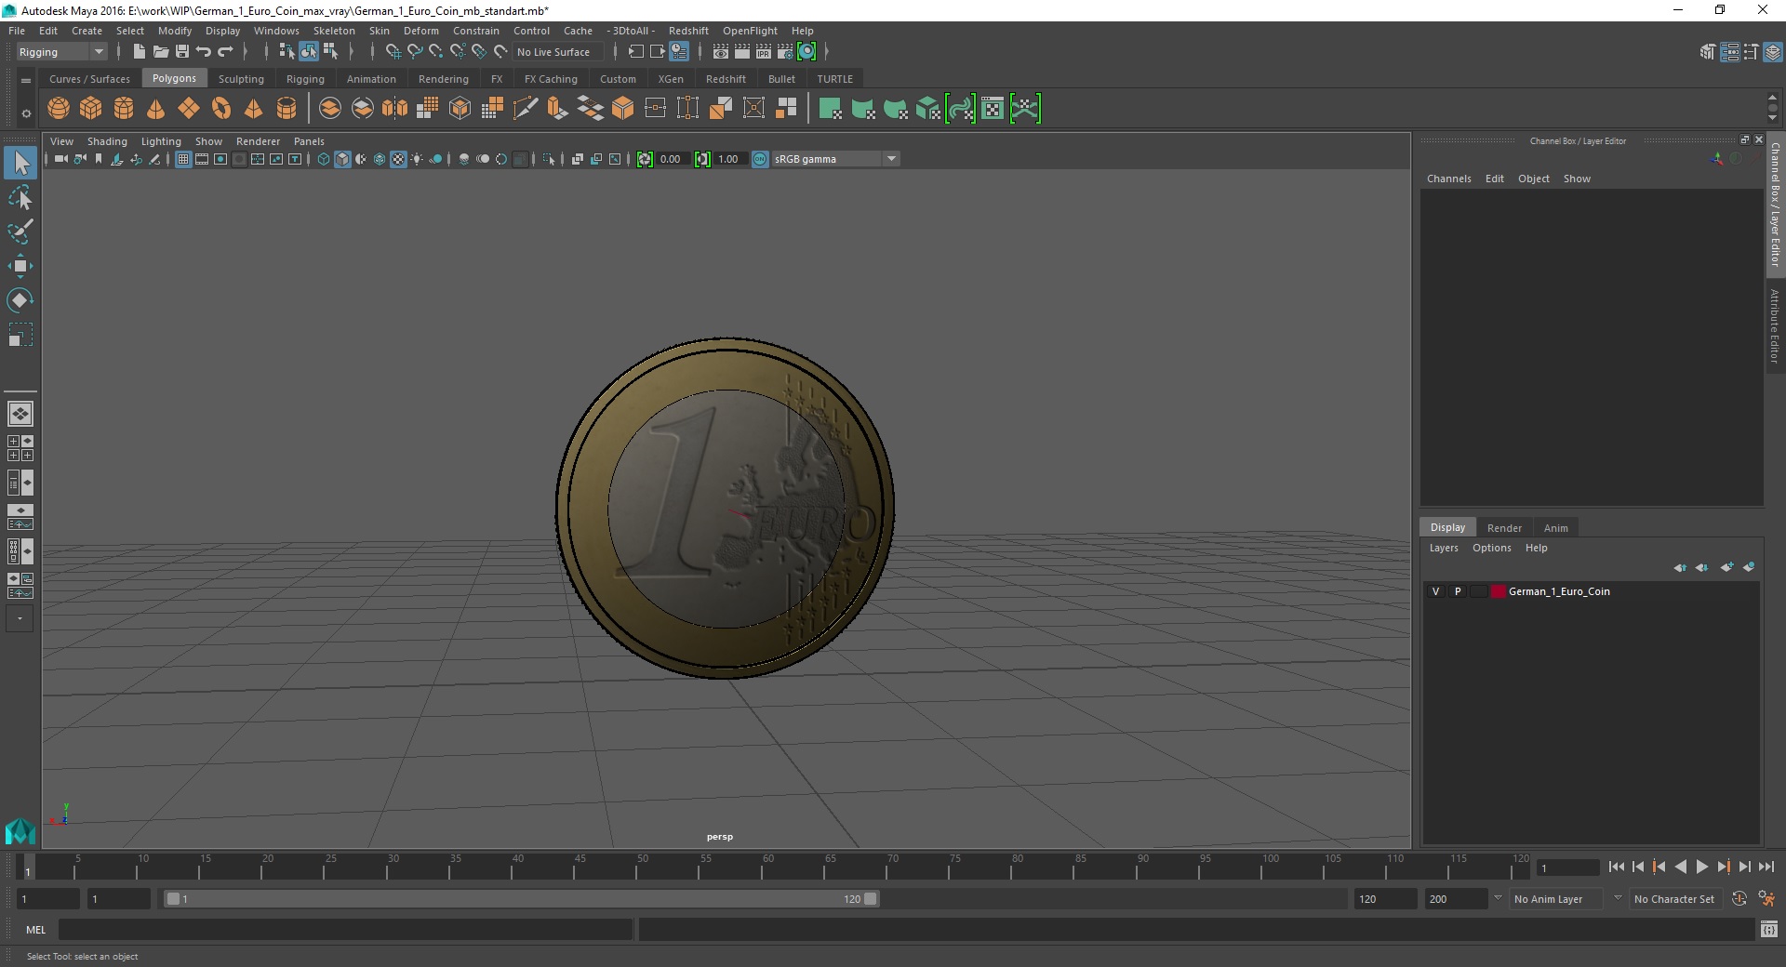Screen dimensions: 1786x967
Task: Toggle textured display in viewport
Action: pos(398,159)
